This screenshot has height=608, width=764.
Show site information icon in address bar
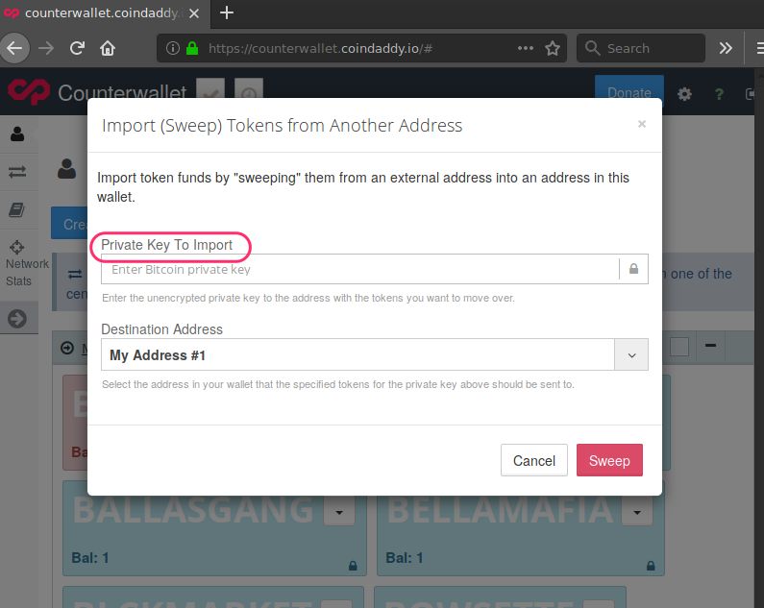[x=173, y=48]
